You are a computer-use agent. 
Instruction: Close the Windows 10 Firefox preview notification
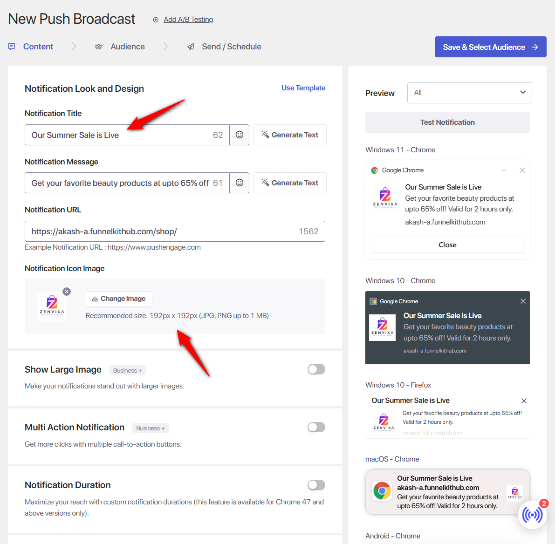click(524, 401)
